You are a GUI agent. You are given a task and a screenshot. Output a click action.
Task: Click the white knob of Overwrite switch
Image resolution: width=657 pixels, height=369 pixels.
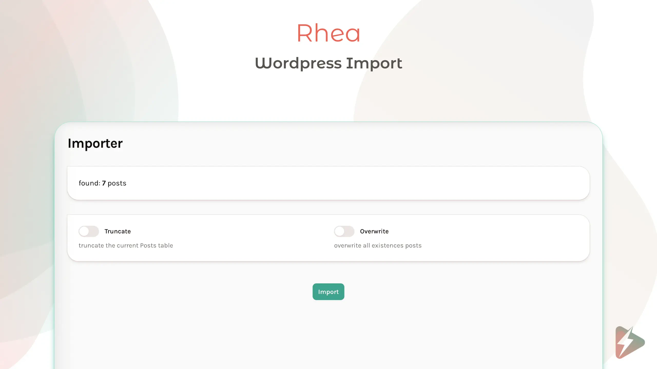click(x=340, y=231)
